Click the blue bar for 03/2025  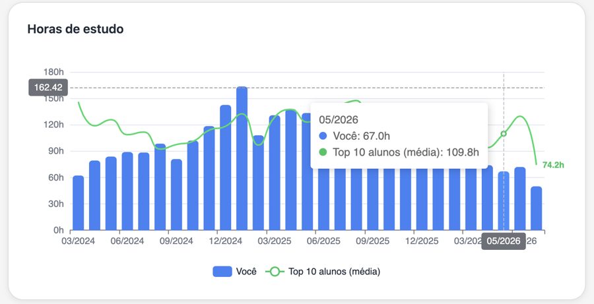[275, 173]
